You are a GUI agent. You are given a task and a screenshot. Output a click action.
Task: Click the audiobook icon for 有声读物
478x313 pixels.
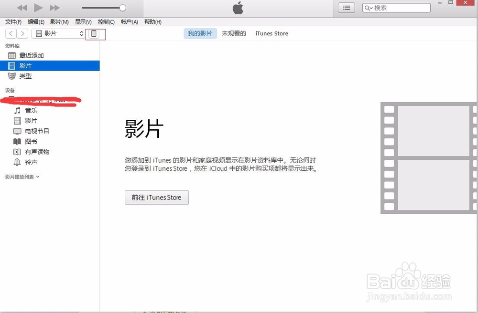[x=17, y=152]
